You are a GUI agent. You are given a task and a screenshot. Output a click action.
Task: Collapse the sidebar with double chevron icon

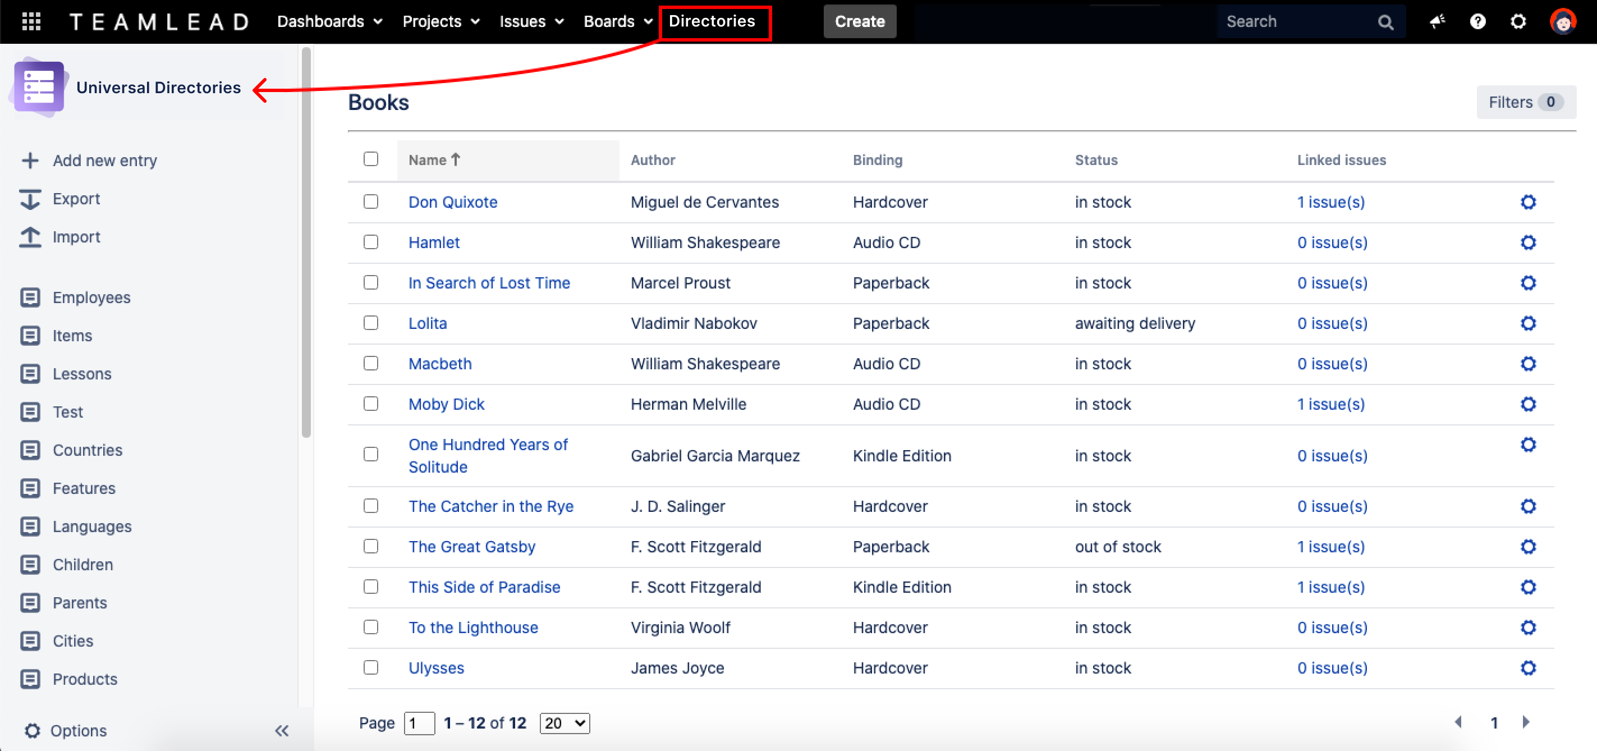(282, 731)
